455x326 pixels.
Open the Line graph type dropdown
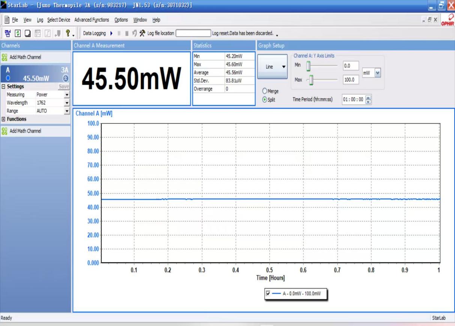tap(283, 67)
